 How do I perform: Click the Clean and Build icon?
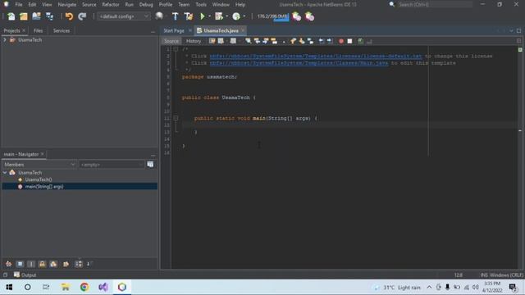[x=189, y=16]
